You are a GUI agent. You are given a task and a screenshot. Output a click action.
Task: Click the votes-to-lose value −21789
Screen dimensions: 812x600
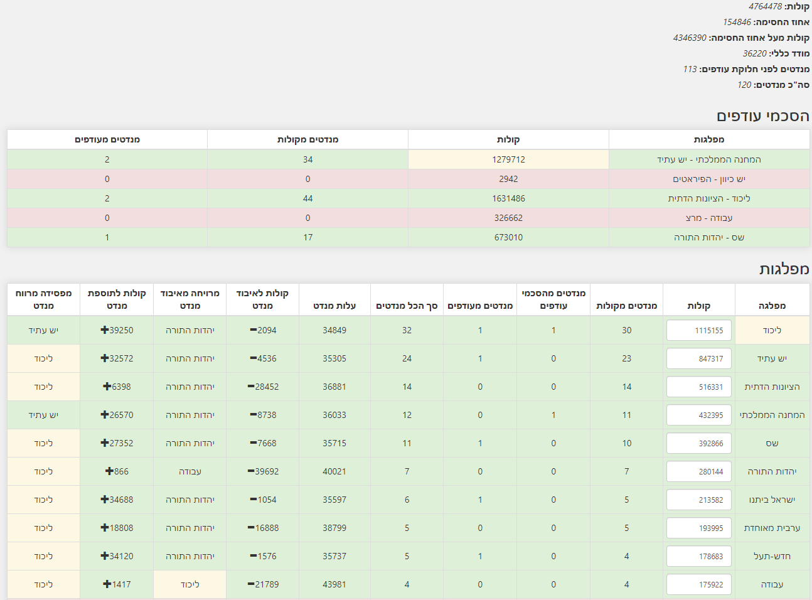[263, 584]
